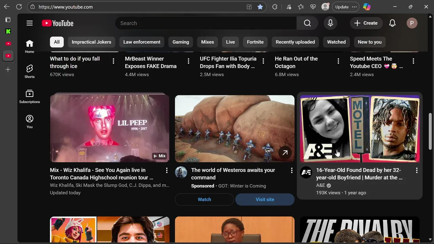Open more options for Speed Meets CEO video
This screenshot has width=434, height=244.
pyautogui.click(x=413, y=61)
